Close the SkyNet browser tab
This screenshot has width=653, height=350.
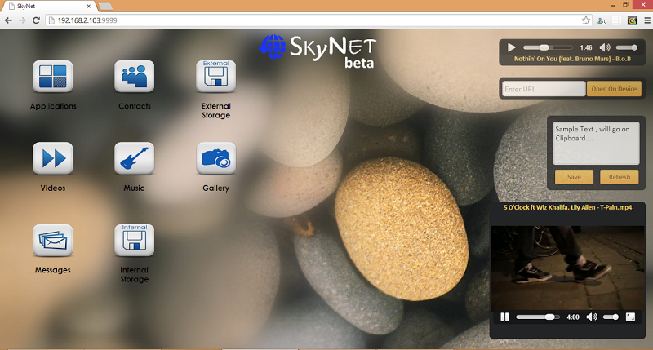coord(89,7)
